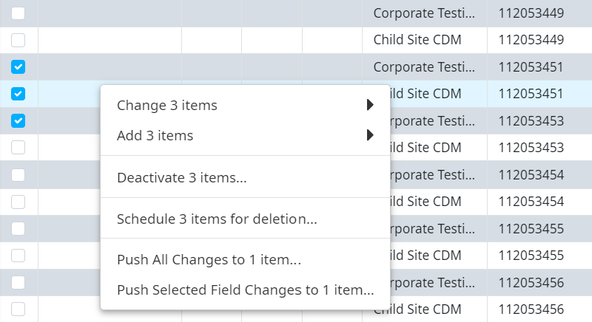Click the "Child Site CDM" cell for 112053456
Screen dimensions: 592x322
[425, 309]
